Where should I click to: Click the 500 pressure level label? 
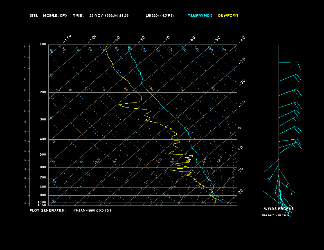click(43, 155)
